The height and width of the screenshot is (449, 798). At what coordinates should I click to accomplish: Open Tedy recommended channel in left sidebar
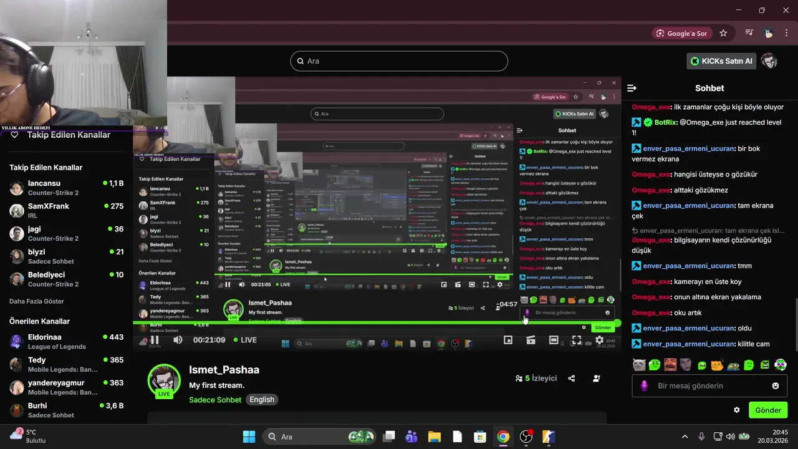pos(67,364)
